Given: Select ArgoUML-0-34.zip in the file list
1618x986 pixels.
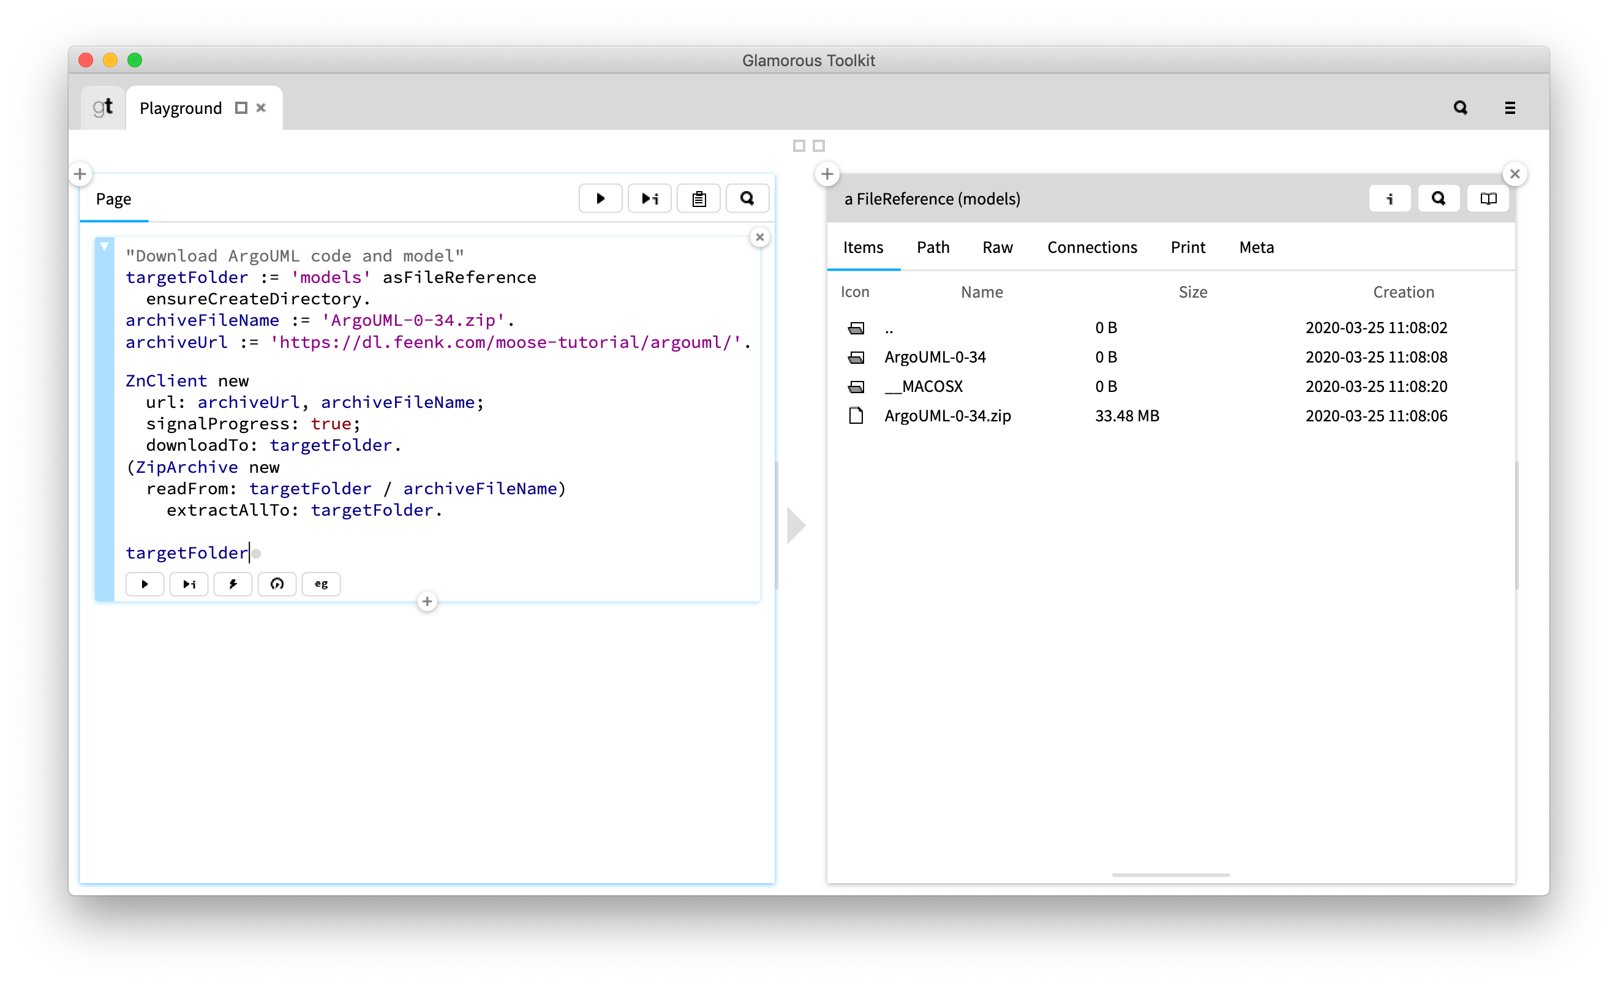Looking at the screenshot, I should [947, 416].
